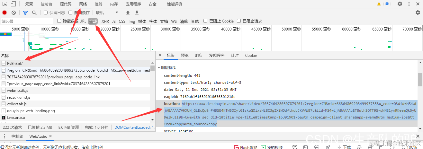This screenshot has width=423, height=149.
Task: Filter requests by CSS type
Action: click(122, 21)
